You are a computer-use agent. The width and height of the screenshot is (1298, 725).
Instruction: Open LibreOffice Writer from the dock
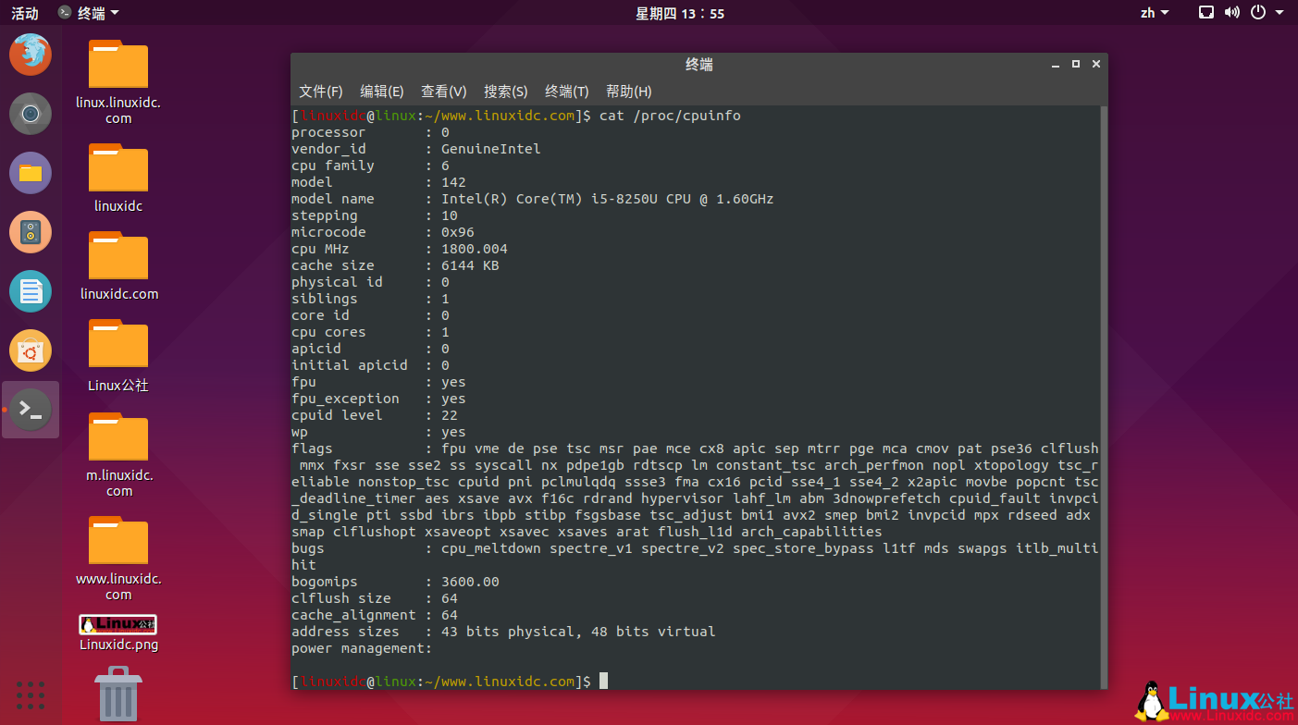pos(31,291)
